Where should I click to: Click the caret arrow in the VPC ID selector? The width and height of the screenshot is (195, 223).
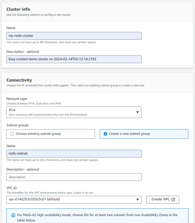(x=137, y=200)
